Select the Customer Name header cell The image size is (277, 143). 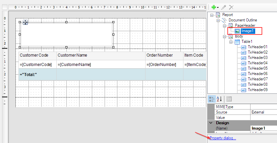tap(101, 56)
